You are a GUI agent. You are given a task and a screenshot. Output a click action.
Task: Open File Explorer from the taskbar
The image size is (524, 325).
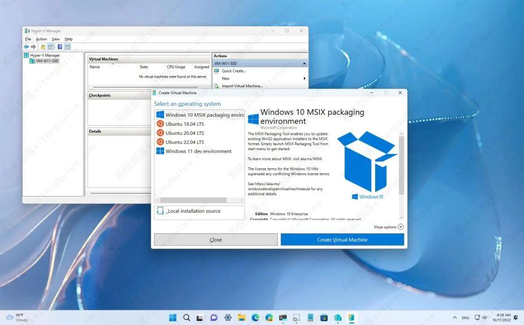(242, 318)
